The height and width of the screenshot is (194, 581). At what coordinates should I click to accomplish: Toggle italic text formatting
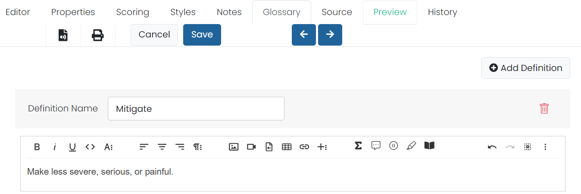55,147
